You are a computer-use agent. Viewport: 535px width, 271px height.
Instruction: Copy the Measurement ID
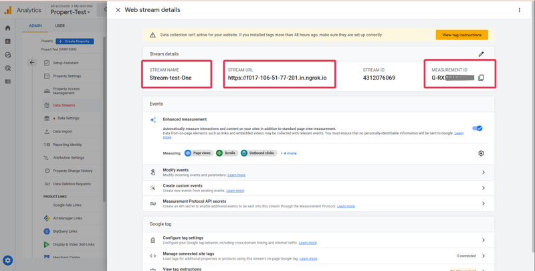tap(481, 78)
